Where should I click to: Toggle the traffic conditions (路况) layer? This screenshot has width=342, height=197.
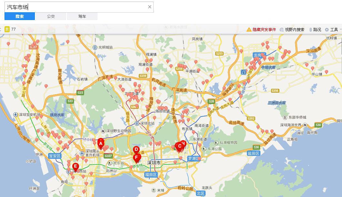(315, 29)
